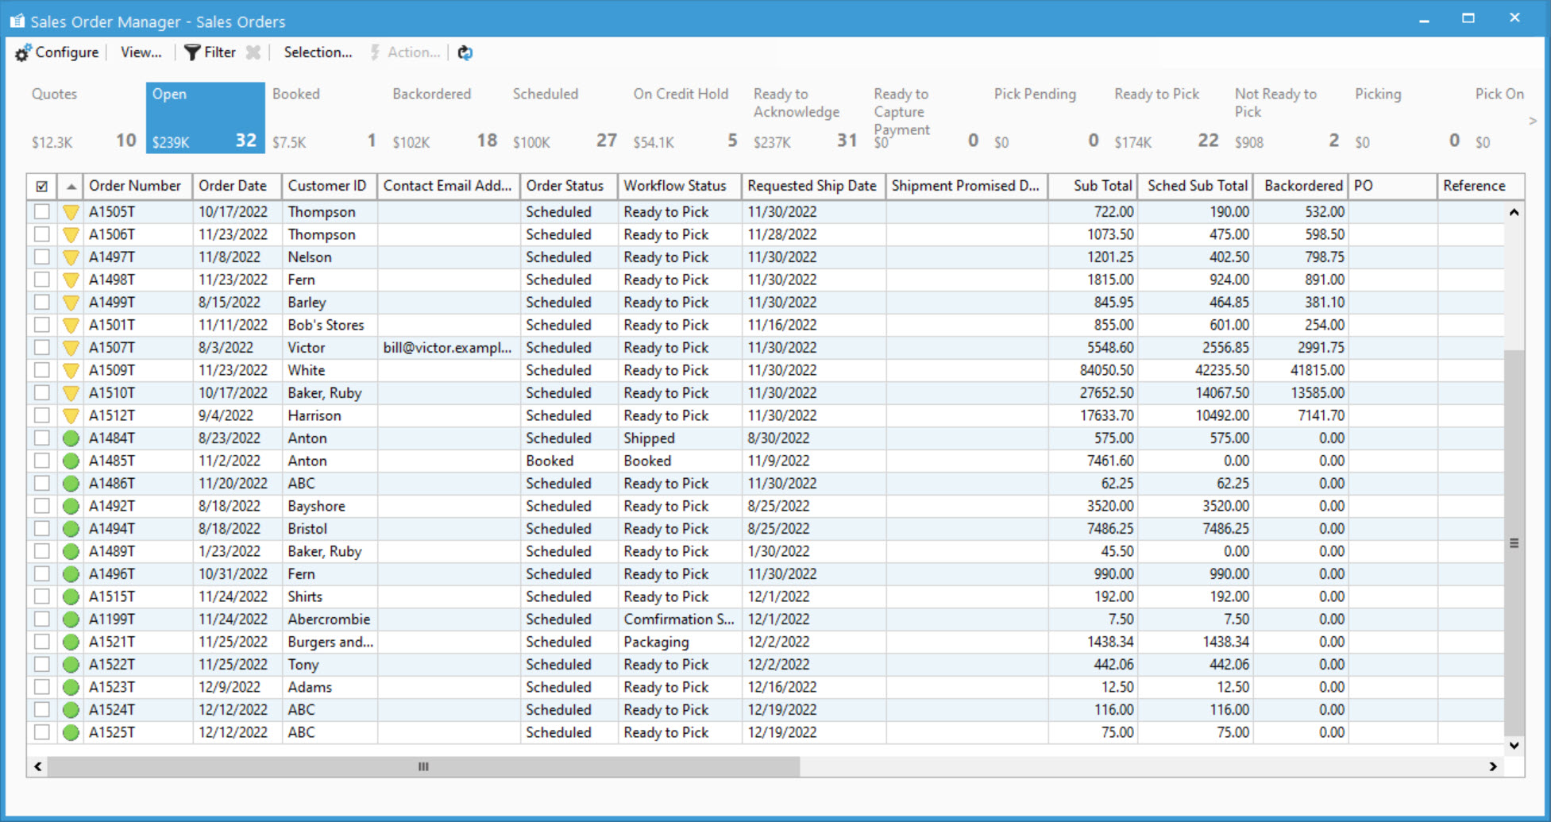
Task: Select the Backordered category tab
Action: pyautogui.click(x=430, y=117)
